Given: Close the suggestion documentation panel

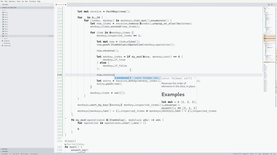Looking at the screenshot, I should [x=195, y=78].
